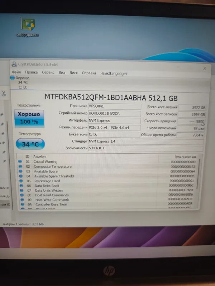Image resolution: width=215 pixels, height=286 pixels.
Task: Select the Available Spare Threshold row
Action: tap(108, 176)
